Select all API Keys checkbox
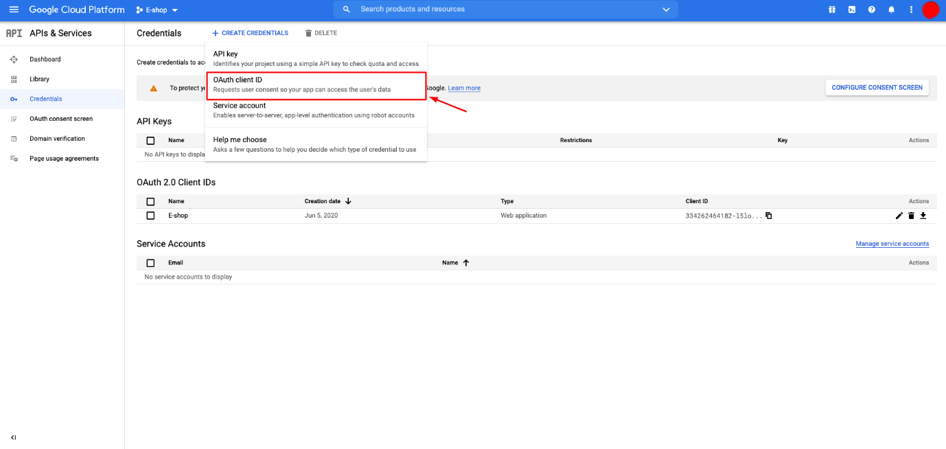Viewport: 946px width, 449px height. pyautogui.click(x=150, y=140)
